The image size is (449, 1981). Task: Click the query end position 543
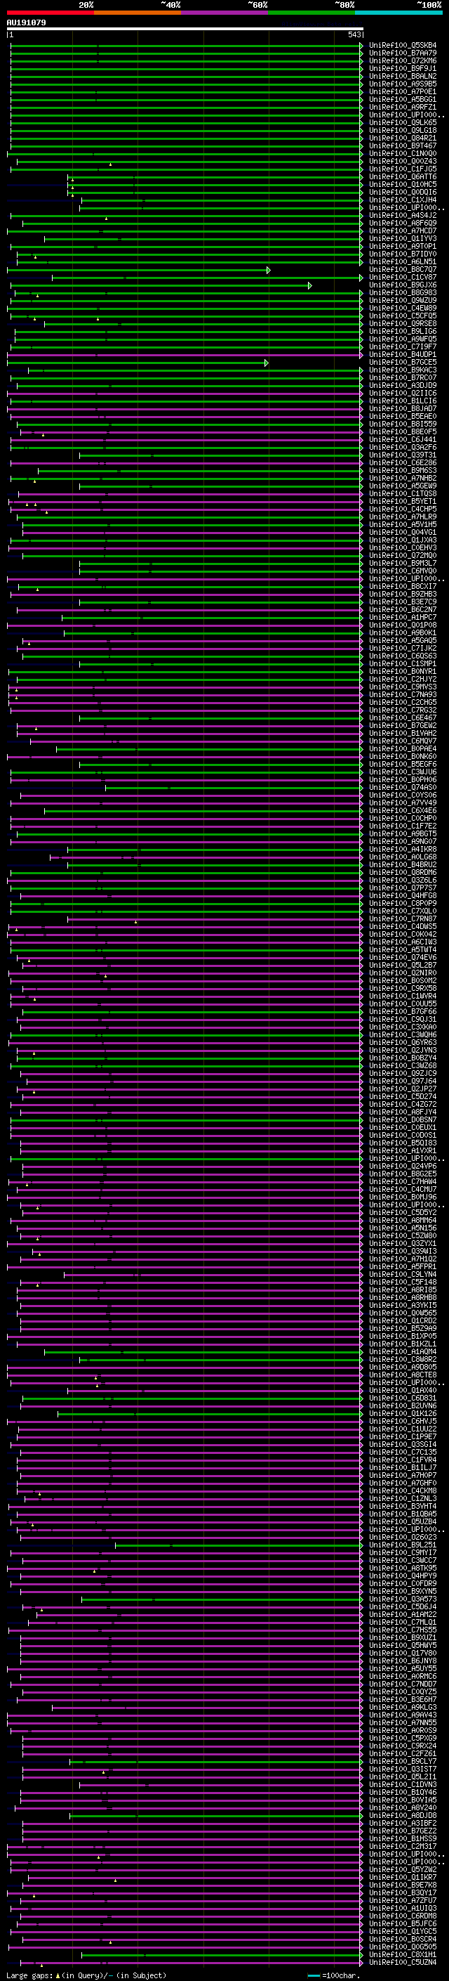[x=354, y=34]
